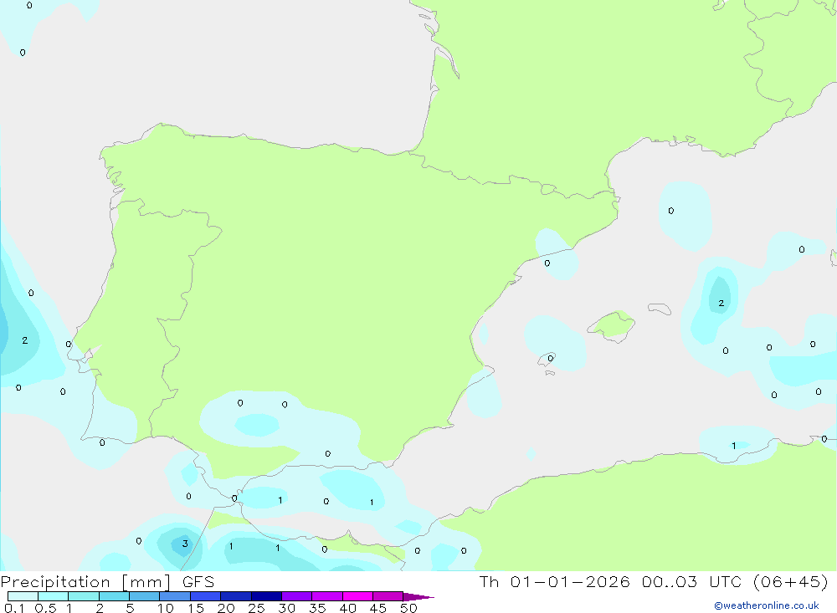Click the Ibiza island '0' marker
The height and width of the screenshot is (613, 837).
551,358
